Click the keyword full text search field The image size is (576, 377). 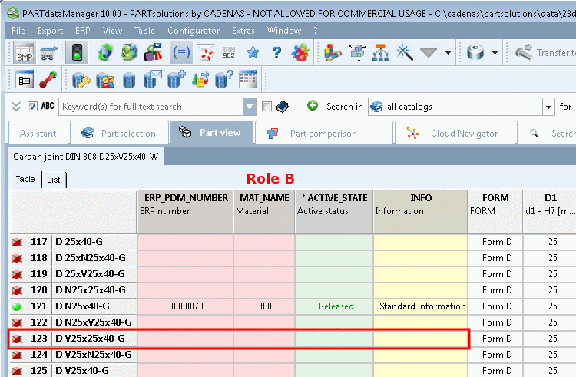(151, 107)
